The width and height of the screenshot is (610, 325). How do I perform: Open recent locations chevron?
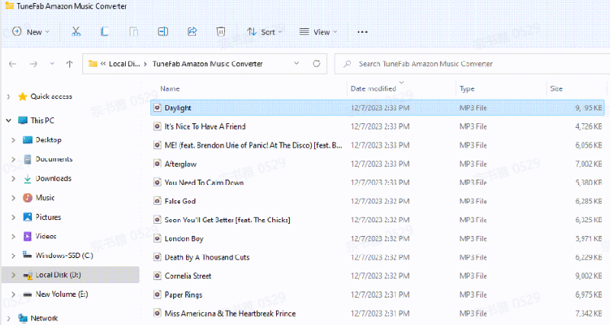click(52, 64)
